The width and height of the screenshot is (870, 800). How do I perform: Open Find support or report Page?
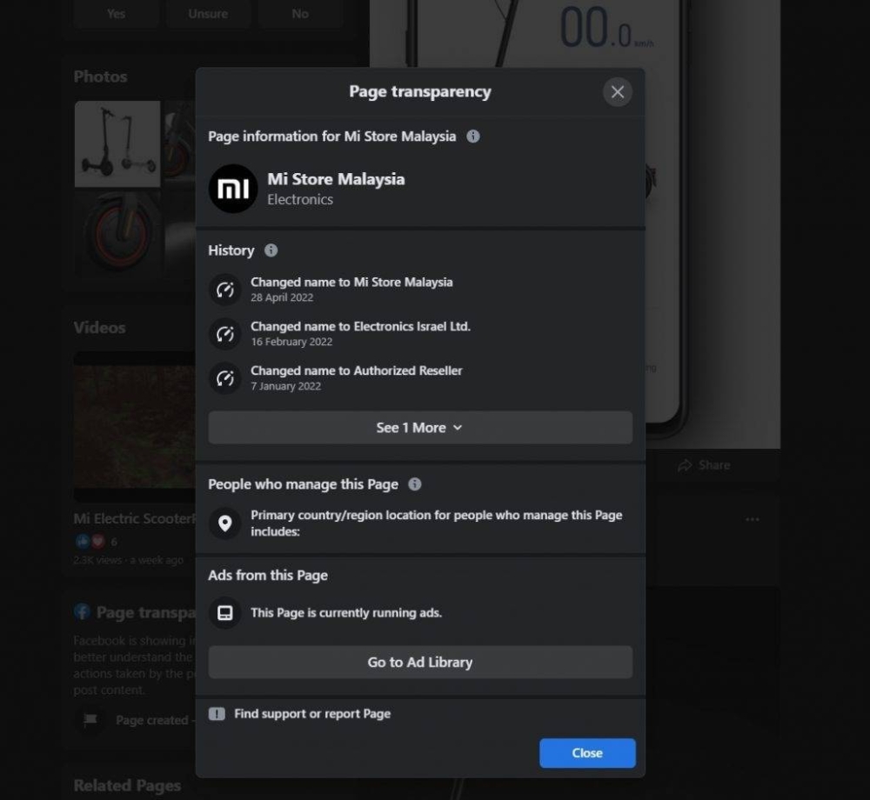311,714
